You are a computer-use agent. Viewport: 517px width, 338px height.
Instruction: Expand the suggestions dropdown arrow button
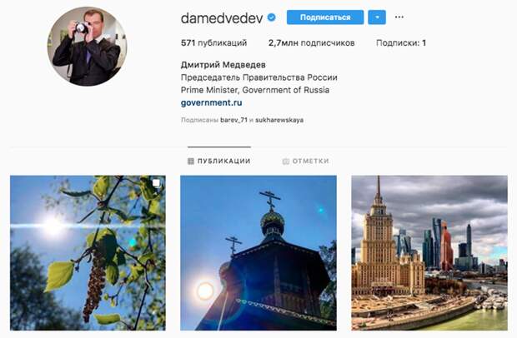click(377, 17)
